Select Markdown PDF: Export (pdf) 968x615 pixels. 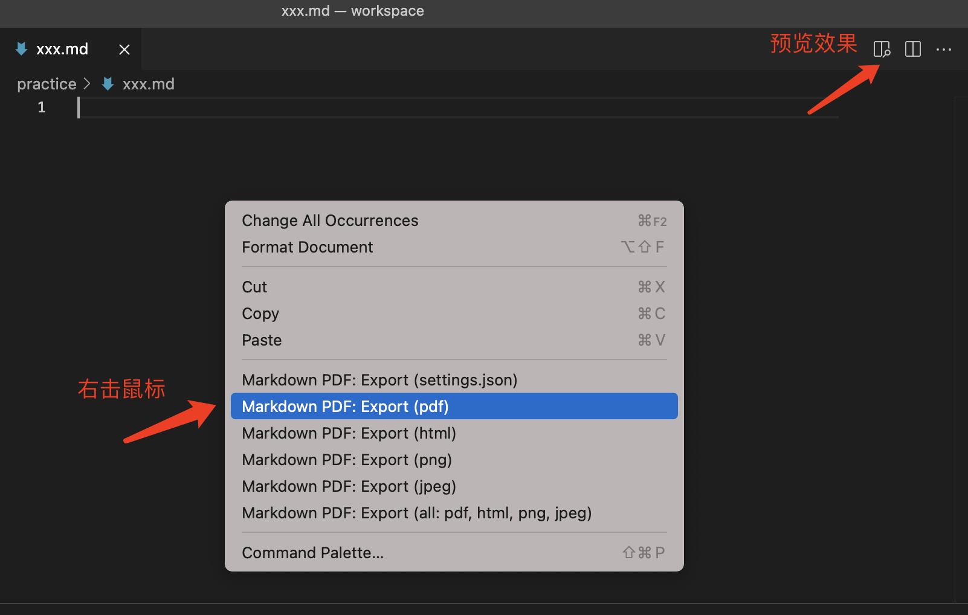click(345, 406)
